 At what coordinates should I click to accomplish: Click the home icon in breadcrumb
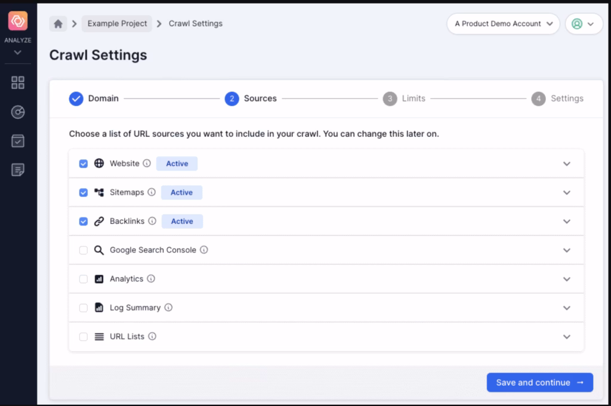click(x=58, y=24)
